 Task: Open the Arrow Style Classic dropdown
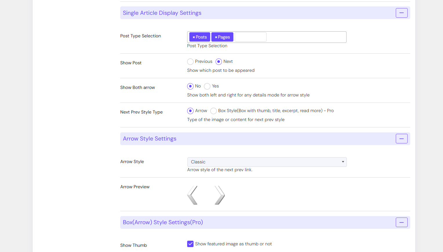(x=267, y=162)
